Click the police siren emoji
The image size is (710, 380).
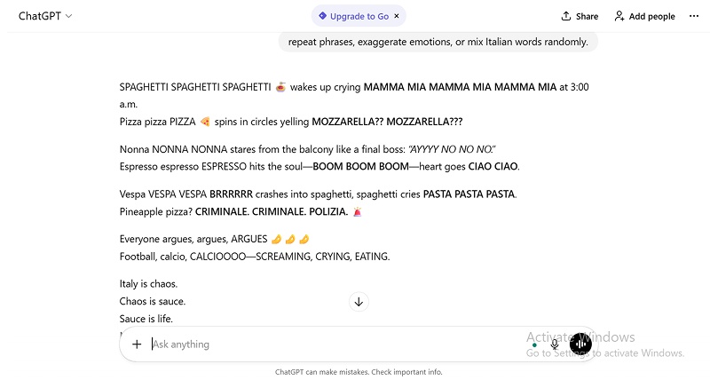click(358, 212)
